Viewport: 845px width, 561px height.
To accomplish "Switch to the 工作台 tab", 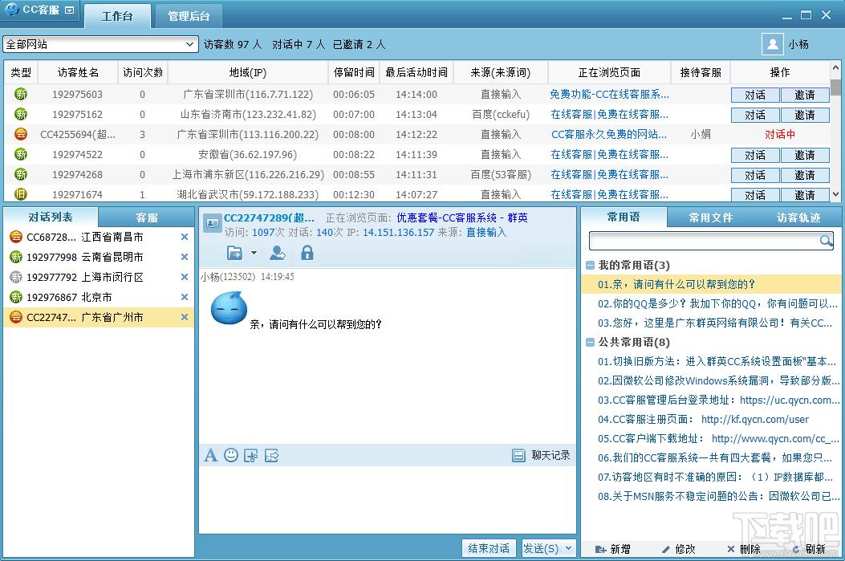I will point(117,16).
